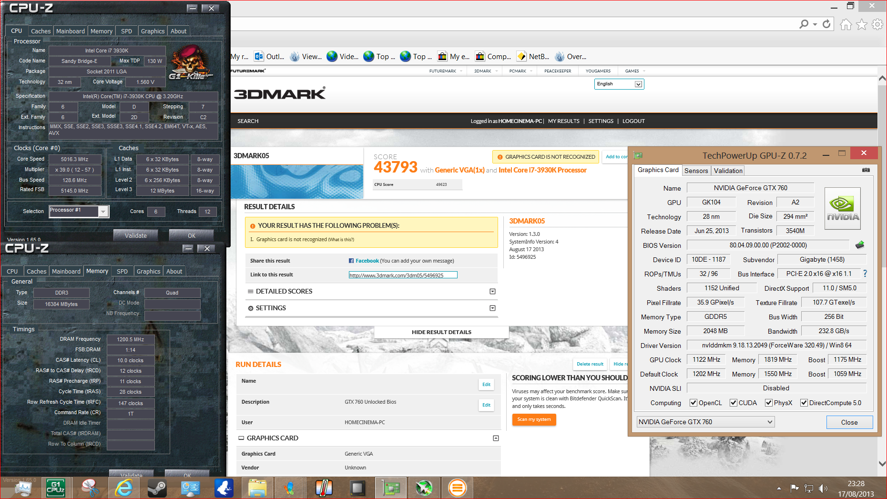Open File Explorer folder icon in the taskbar
The height and width of the screenshot is (499, 887).
(x=257, y=488)
